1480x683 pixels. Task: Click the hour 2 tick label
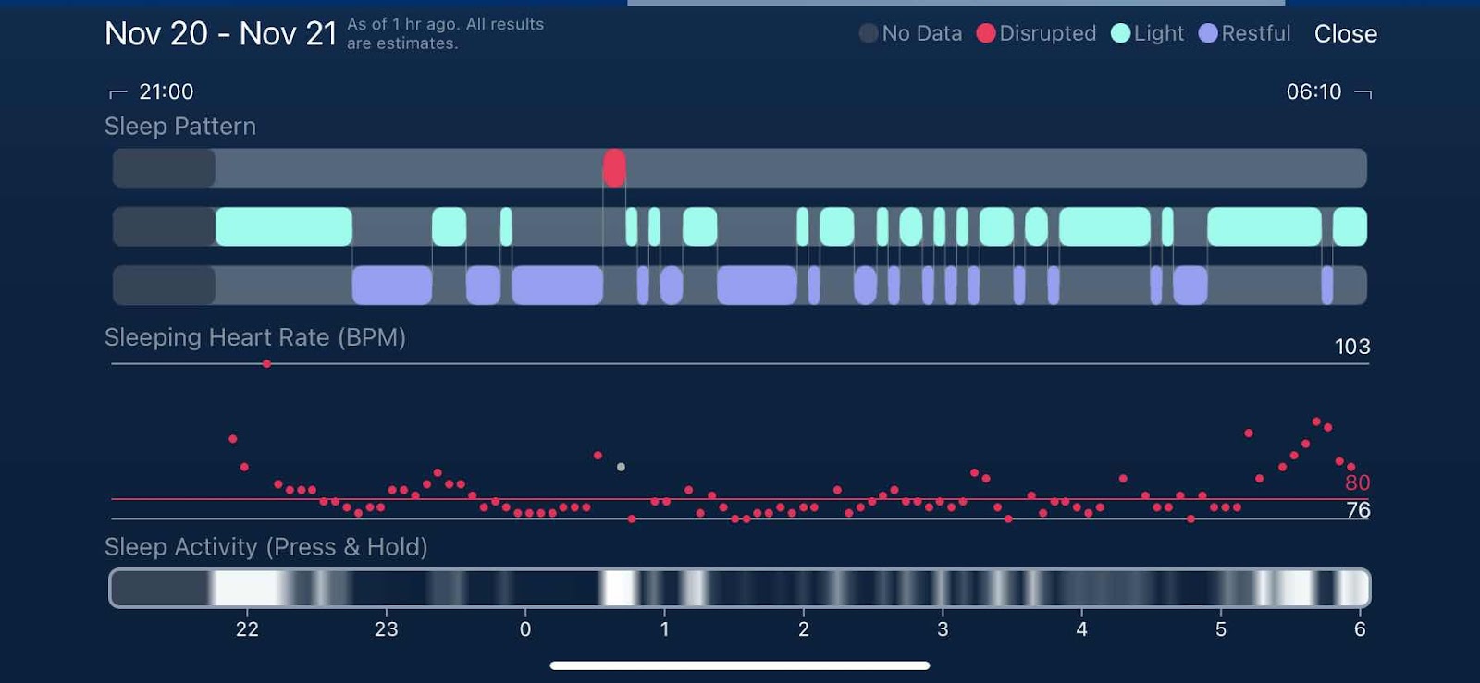803,629
